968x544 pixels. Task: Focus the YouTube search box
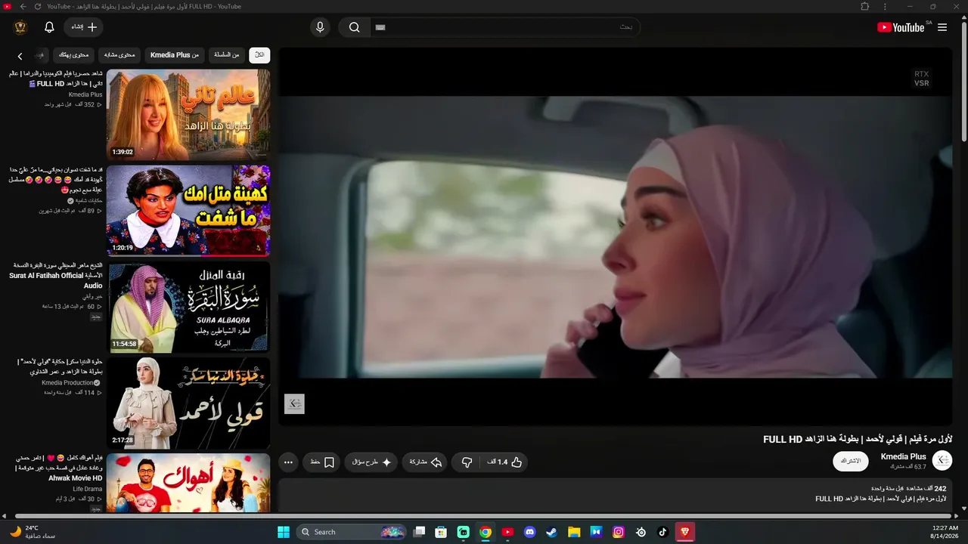pyautogui.click(x=504, y=27)
